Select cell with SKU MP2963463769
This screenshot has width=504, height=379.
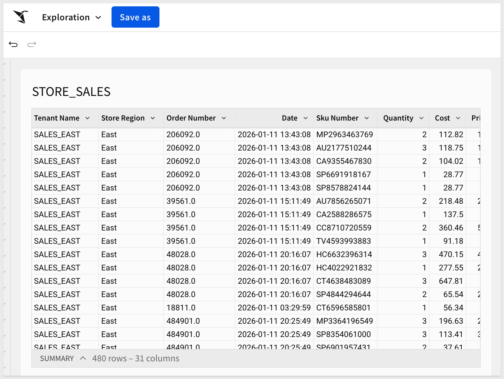(345, 135)
